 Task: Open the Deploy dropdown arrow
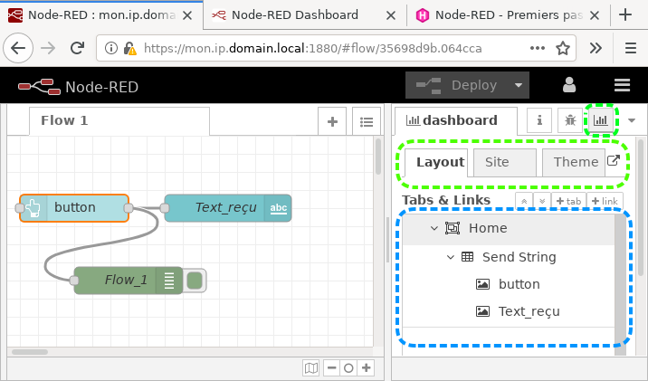[519, 85]
